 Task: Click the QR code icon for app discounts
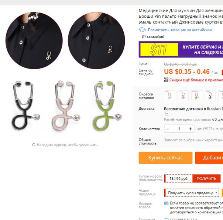pos(166,80)
